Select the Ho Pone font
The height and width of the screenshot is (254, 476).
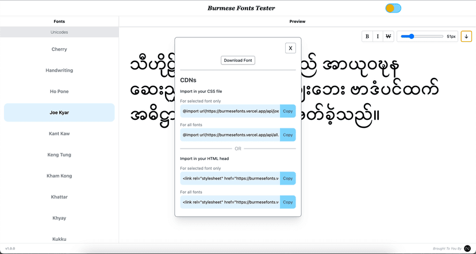[x=59, y=91]
